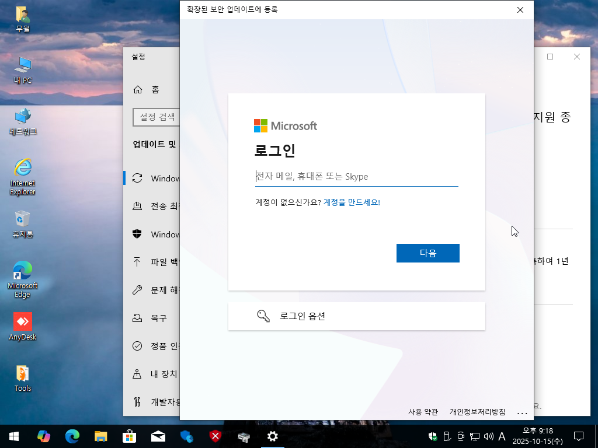598x448 pixels.
Task: Open AnyDesk desktop icon
Action: [23, 327]
